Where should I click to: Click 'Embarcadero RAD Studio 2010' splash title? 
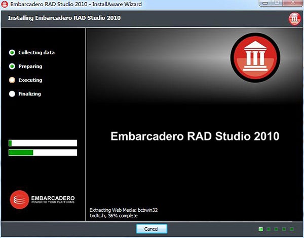point(195,136)
